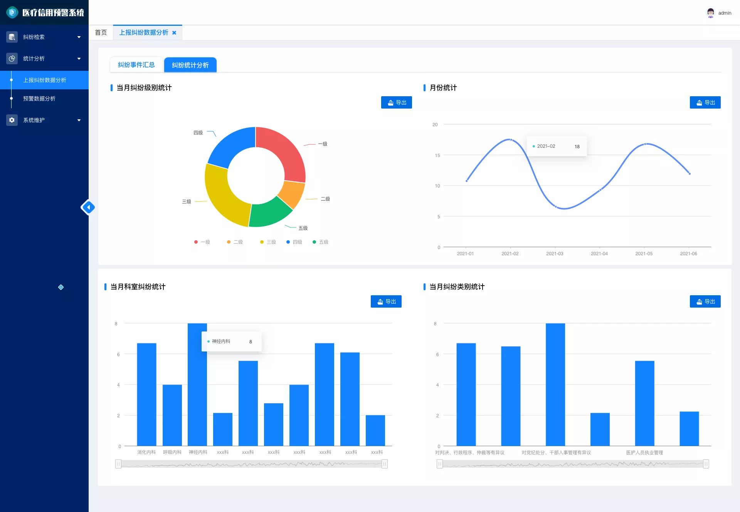Click the system logo icon at top left
The height and width of the screenshot is (512, 740).
coord(12,12)
